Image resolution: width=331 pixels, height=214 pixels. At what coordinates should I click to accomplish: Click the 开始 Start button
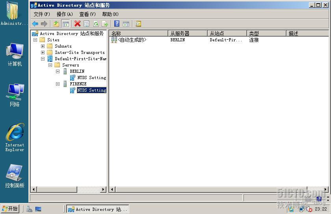[10, 209]
